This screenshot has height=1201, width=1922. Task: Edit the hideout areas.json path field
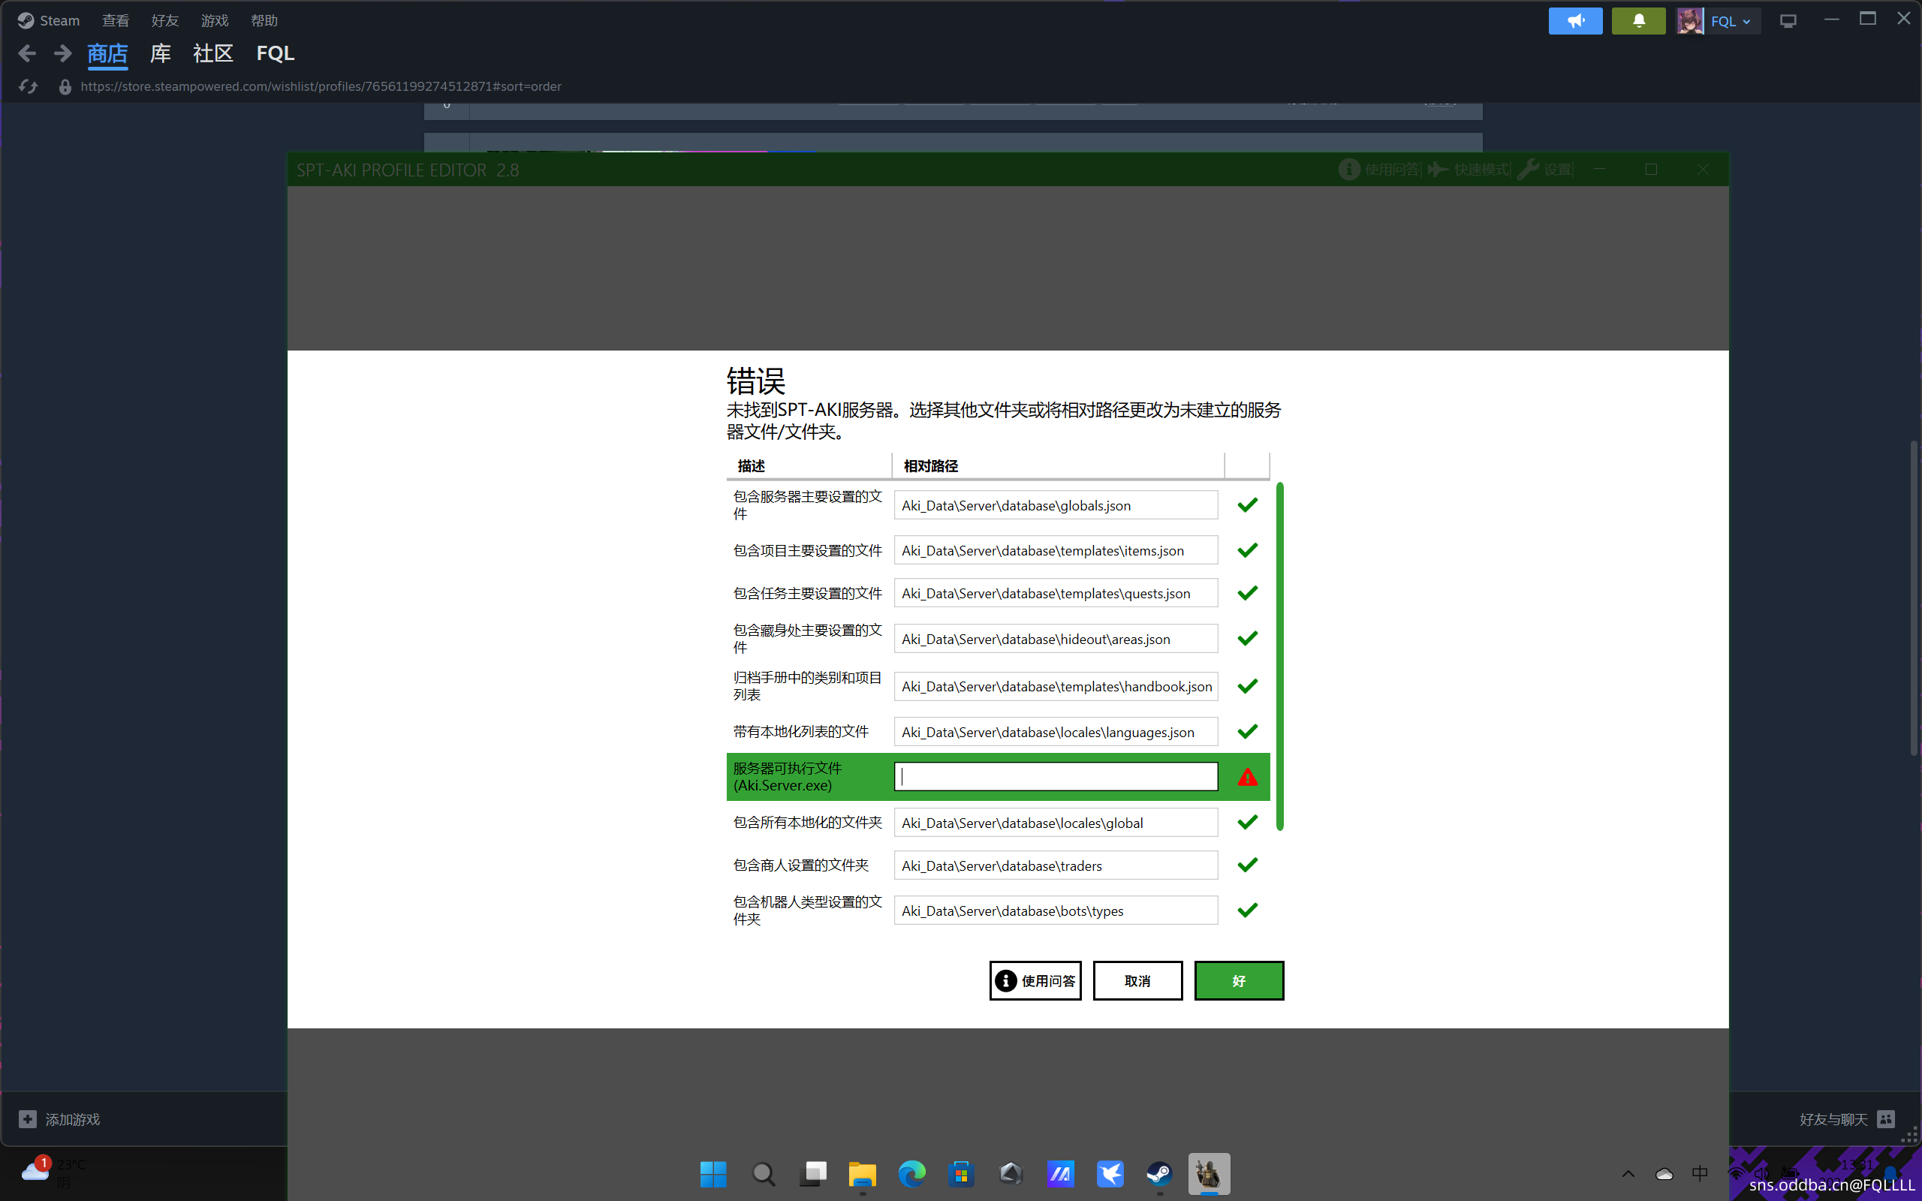point(1056,639)
